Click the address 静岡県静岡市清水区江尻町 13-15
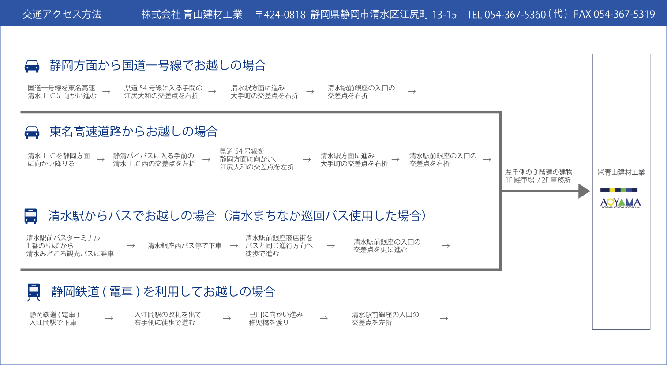The height and width of the screenshot is (365, 667). tap(383, 15)
